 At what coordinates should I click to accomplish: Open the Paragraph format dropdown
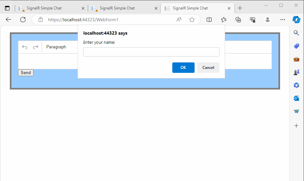56,47
